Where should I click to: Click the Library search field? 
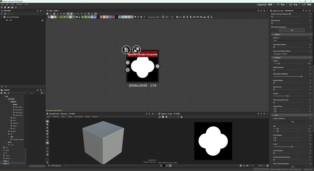coord(34,93)
